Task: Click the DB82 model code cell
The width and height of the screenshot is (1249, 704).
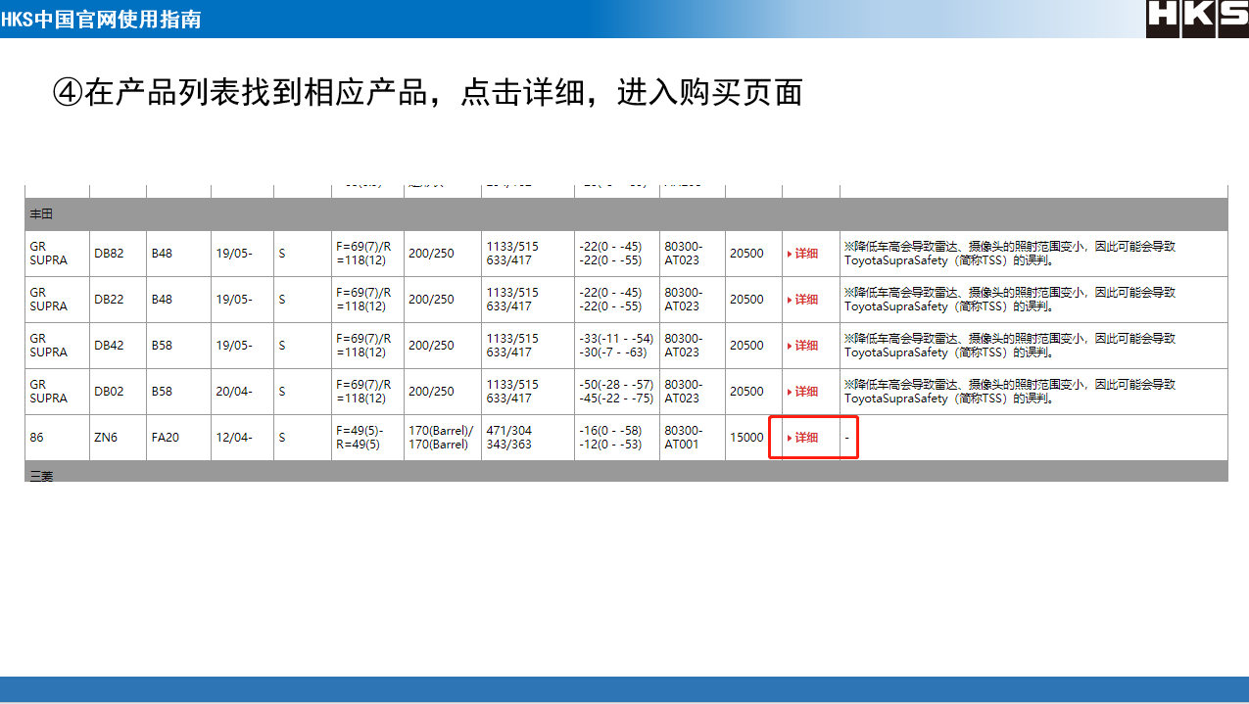Action: coord(109,254)
